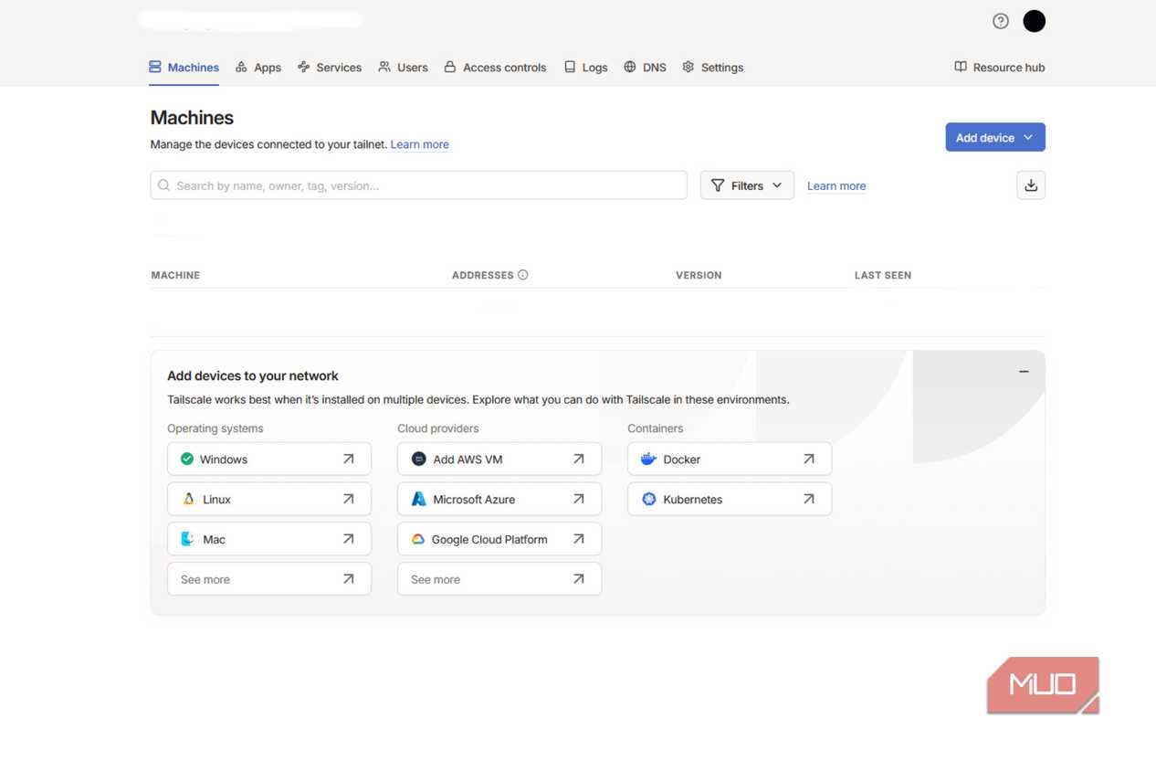Click the Settings gear icon

click(x=688, y=67)
